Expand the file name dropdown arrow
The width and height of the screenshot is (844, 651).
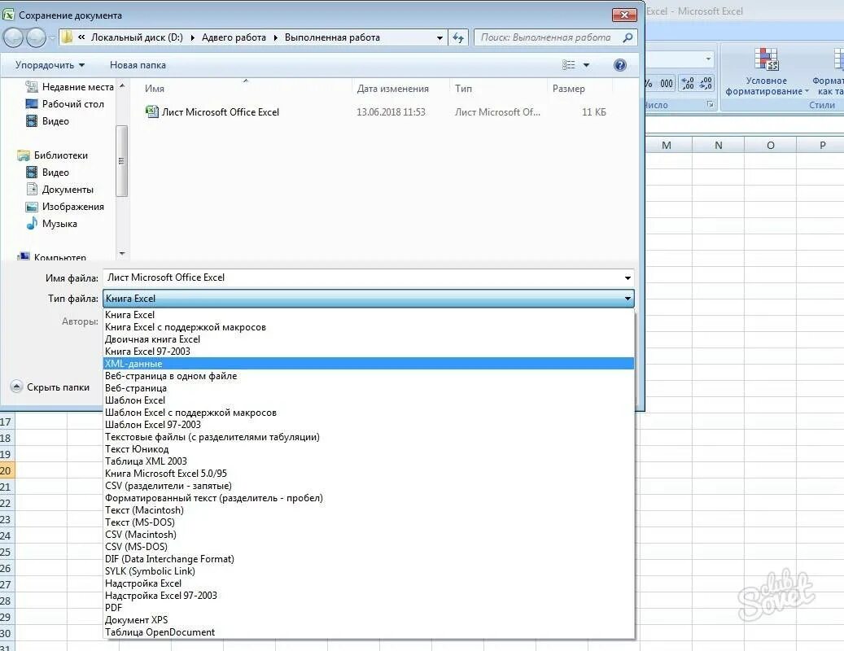click(x=628, y=278)
